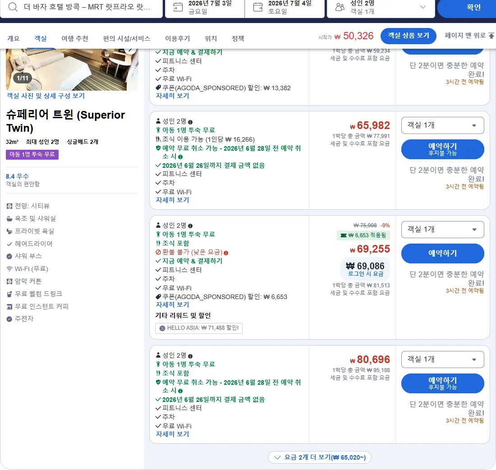
Task: Click the check-in calendar icon
Action: (178, 7)
